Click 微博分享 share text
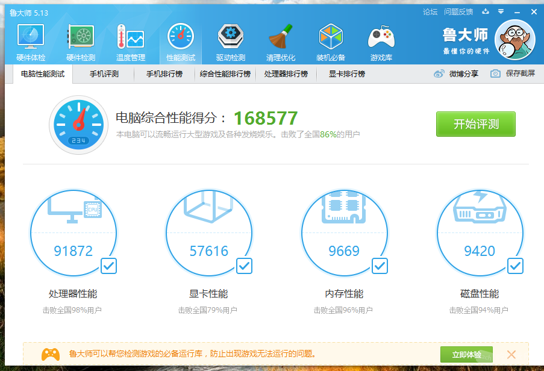Viewport: 544px width, 371px height. pyautogui.click(x=463, y=74)
